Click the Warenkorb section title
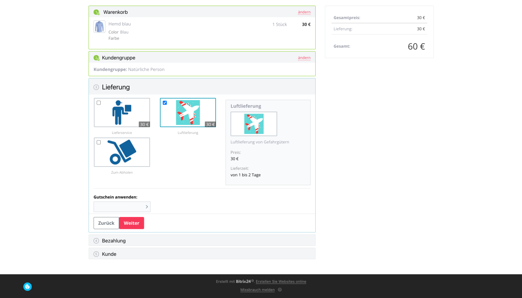Viewport: 522px width, 298px height. (x=115, y=12)
